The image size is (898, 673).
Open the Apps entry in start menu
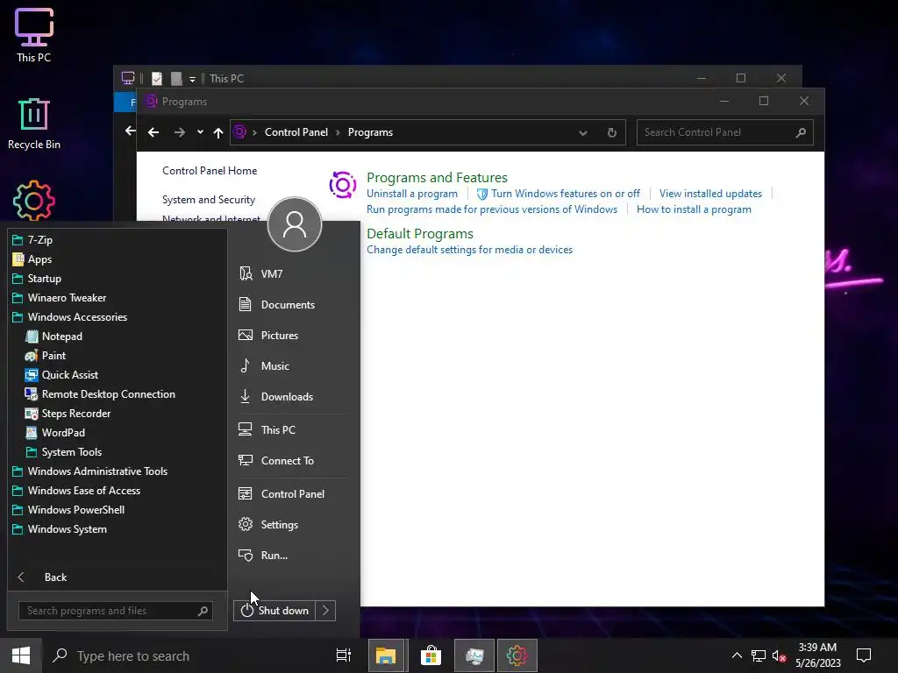(x=32, y=259)
